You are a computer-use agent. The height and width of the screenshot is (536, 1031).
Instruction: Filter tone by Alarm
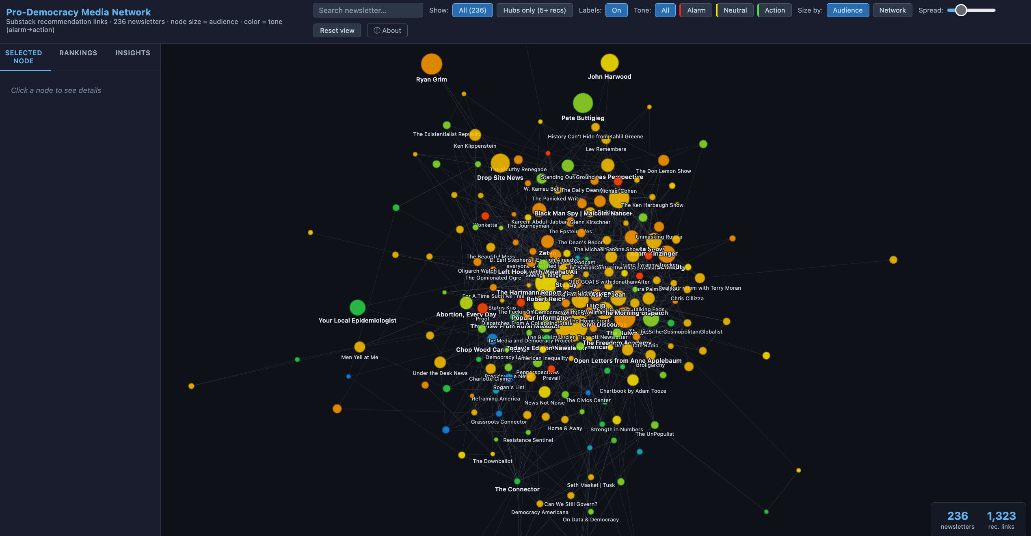[696, 10]
